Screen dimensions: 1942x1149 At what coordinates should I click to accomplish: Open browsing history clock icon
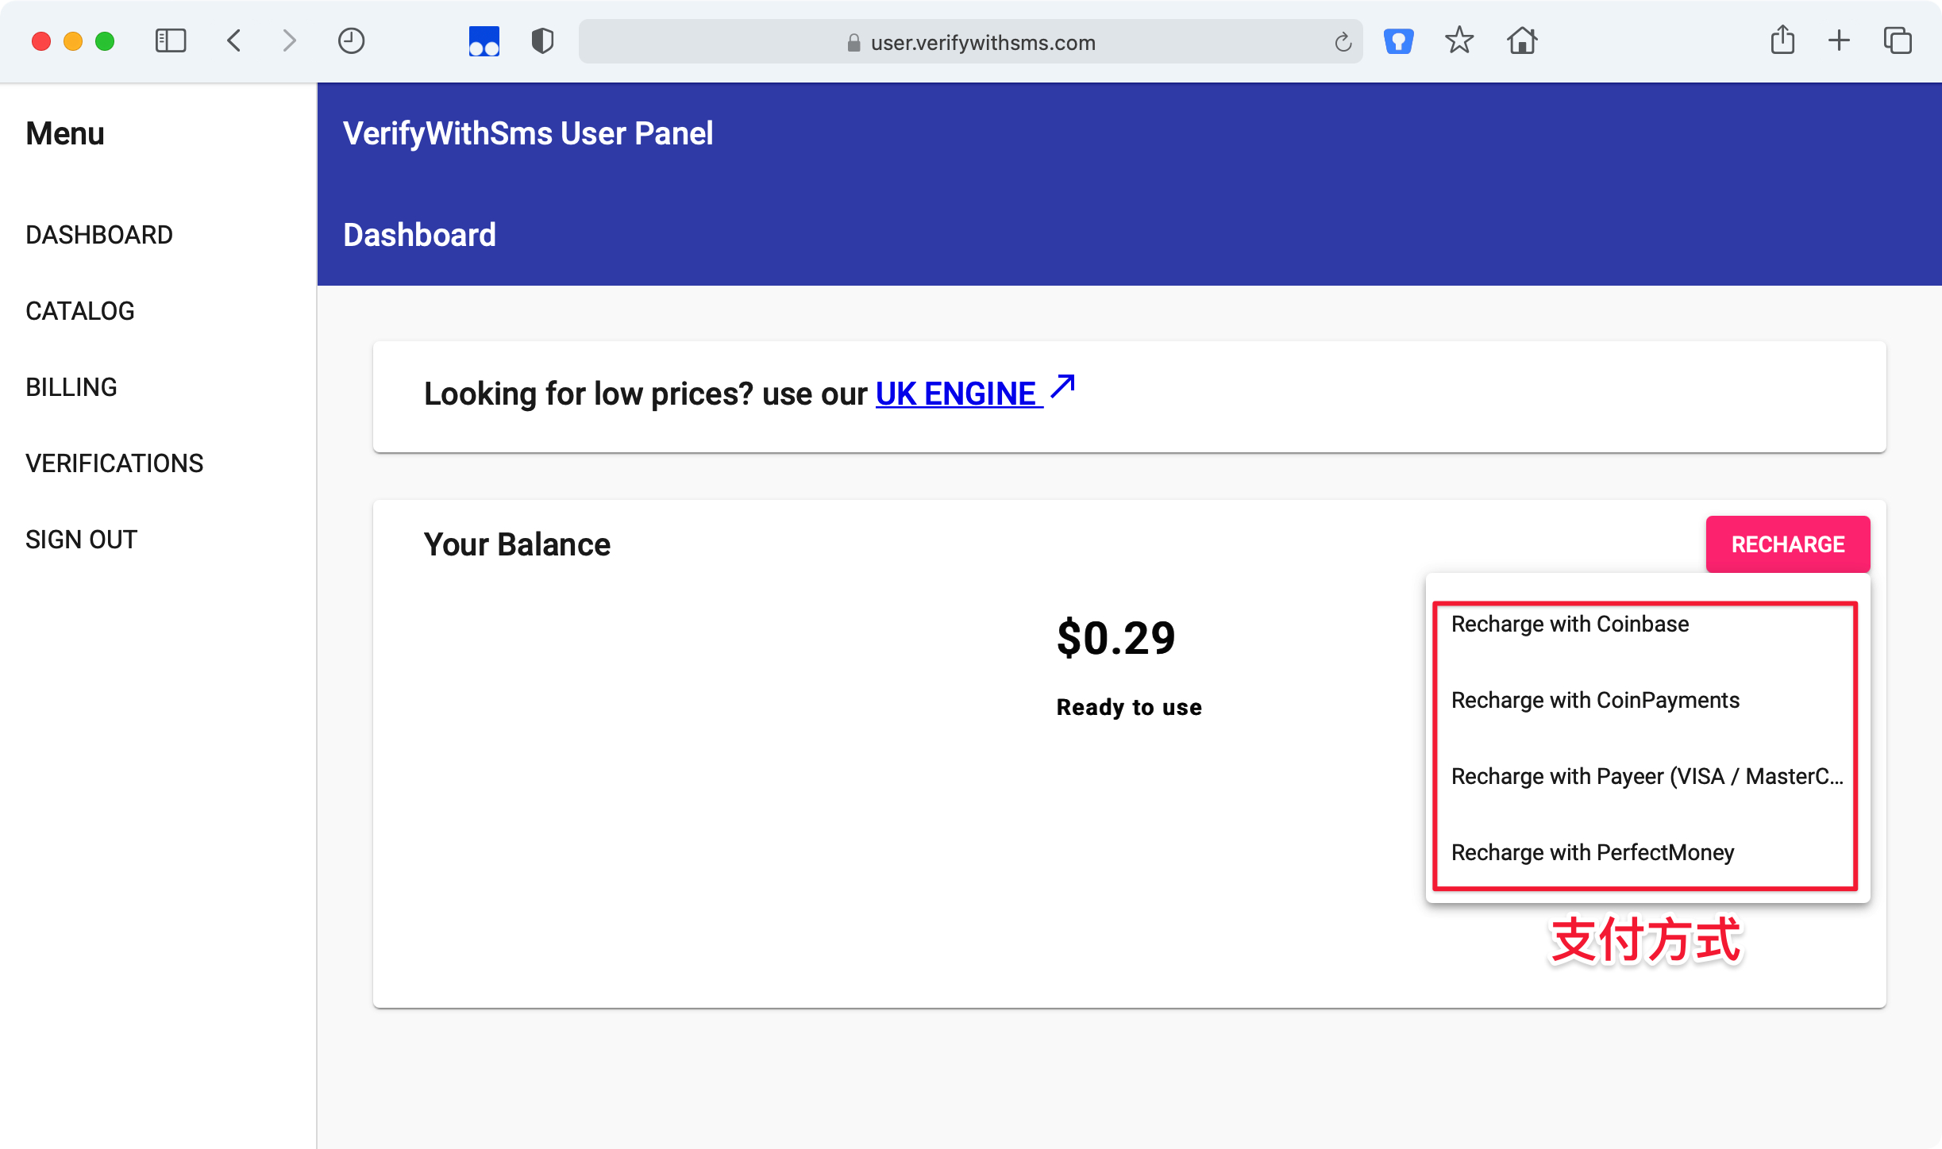[351, 41]
